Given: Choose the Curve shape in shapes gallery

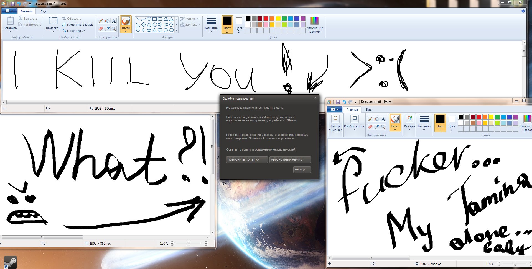Looking at the screenshot, I should click(x=143, y=19).
